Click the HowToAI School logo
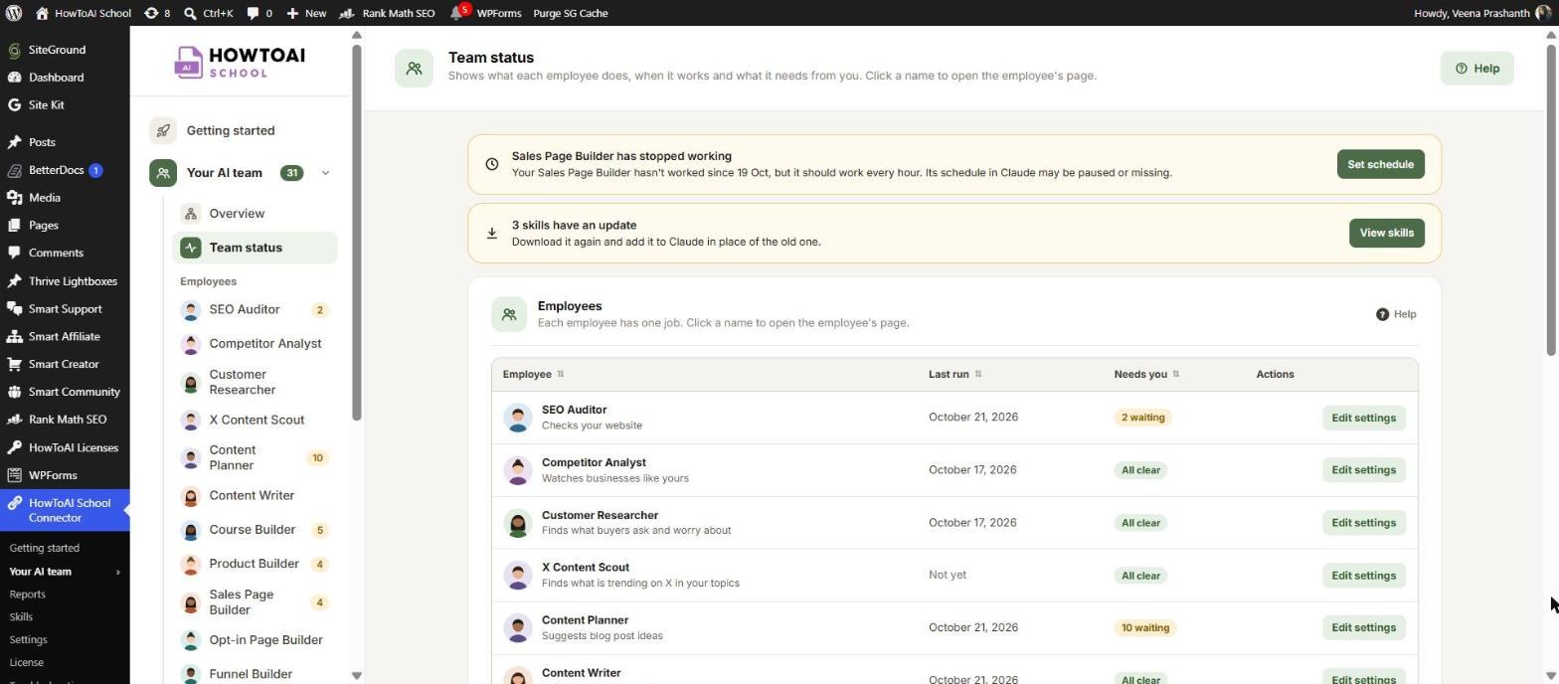The height and width of the screenshot is (684, 1559). [x=239, y=62]
